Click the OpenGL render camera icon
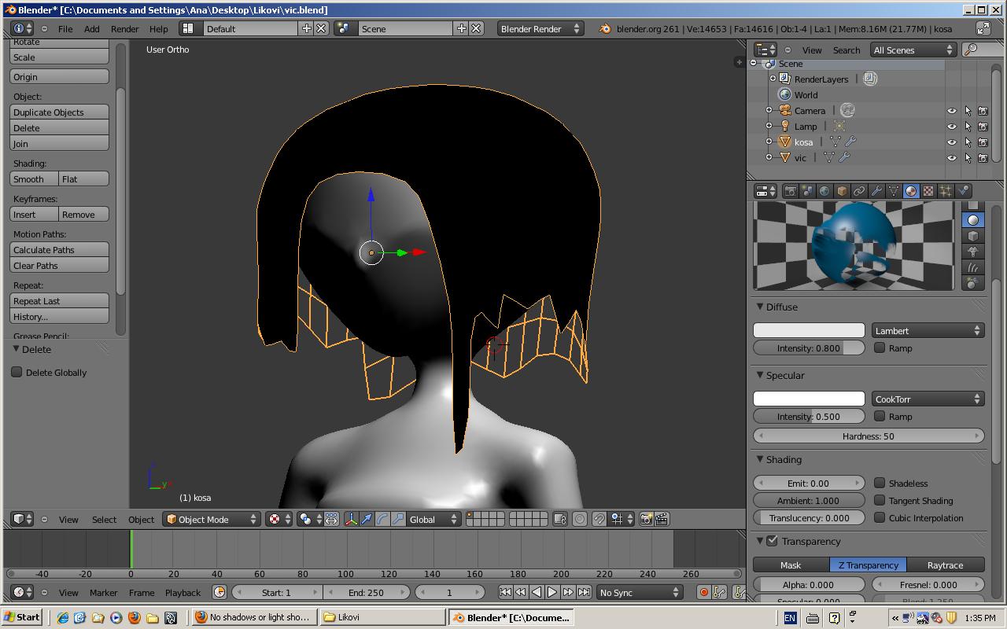The image size is (1007, 629). [647, 519]
